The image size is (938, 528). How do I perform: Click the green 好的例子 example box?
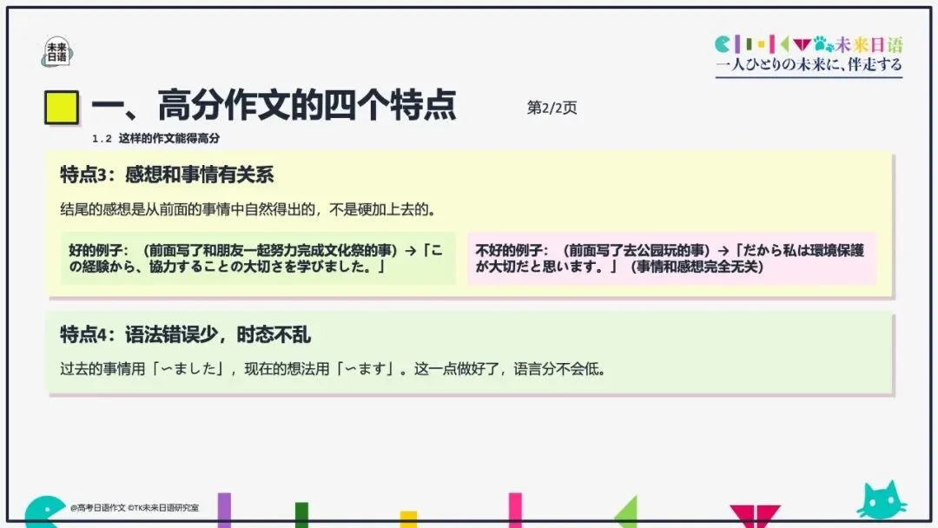coord(258,258)
